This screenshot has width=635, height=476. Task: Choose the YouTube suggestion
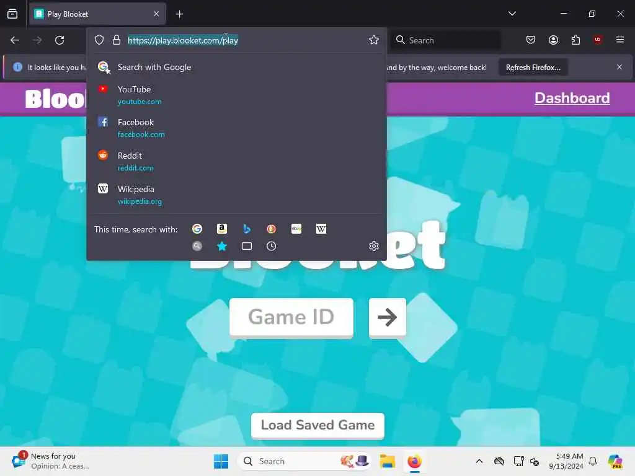point(236,95)
